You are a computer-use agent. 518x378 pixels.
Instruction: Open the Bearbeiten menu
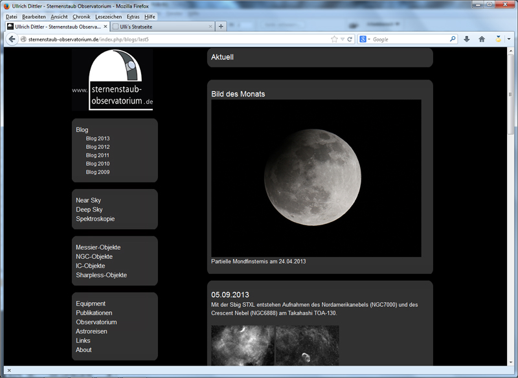[34, 17]
